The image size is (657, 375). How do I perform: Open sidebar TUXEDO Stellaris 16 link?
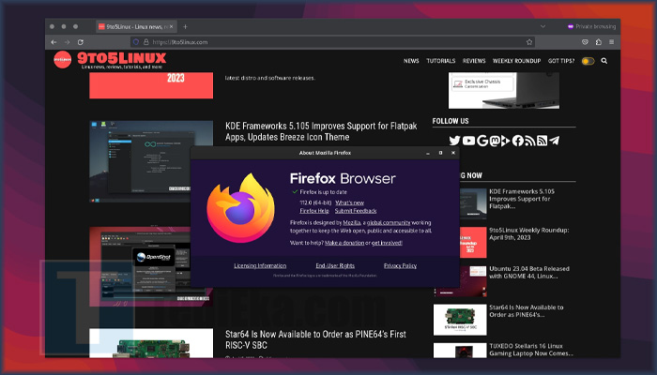point(531,350)
